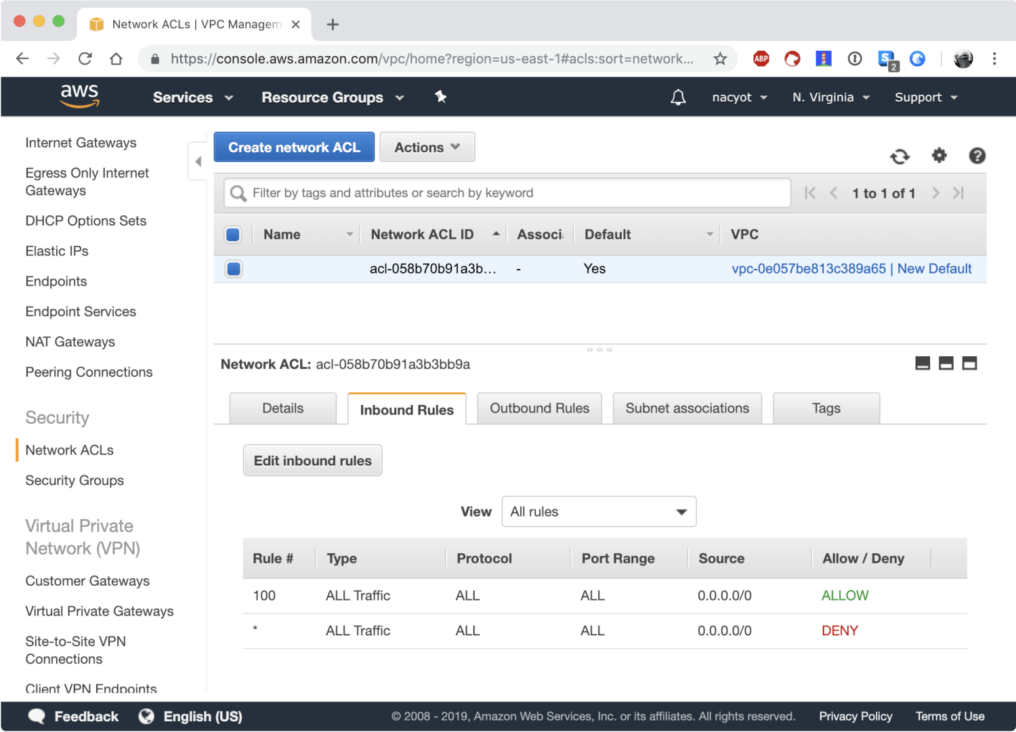Go to last page of results
The width and height of the screenshot is (1016, 732).
tap(958, 193)
